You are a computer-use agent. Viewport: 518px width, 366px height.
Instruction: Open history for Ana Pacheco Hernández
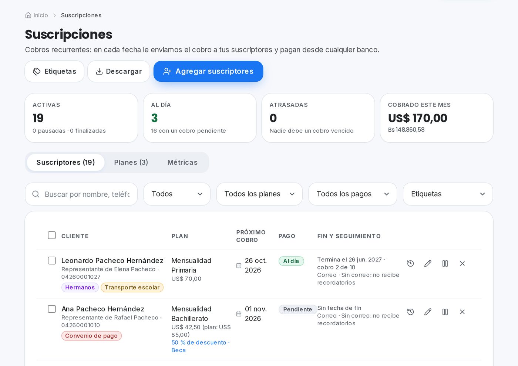tap(410, 312)
